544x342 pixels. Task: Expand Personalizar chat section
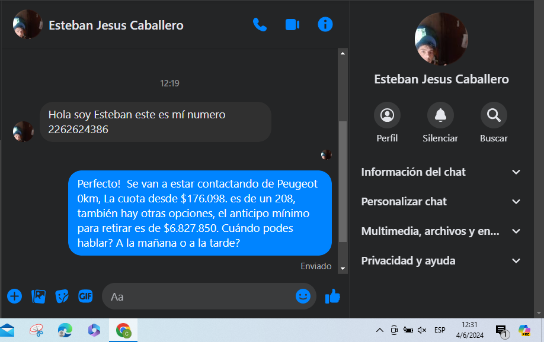(441, 201)
